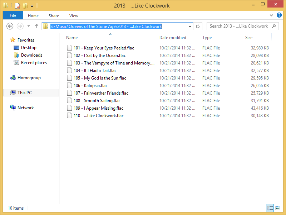Sort by the Size column header

[x=249, y=38]
